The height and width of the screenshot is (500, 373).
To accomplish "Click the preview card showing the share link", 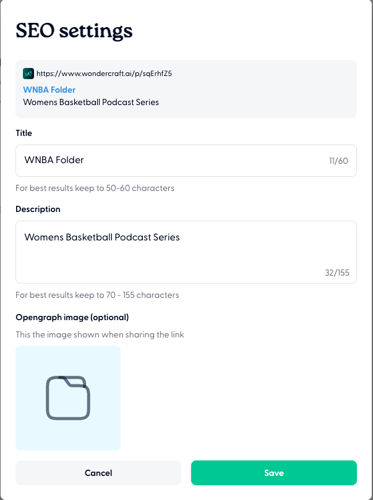I will tap(186, 87).
